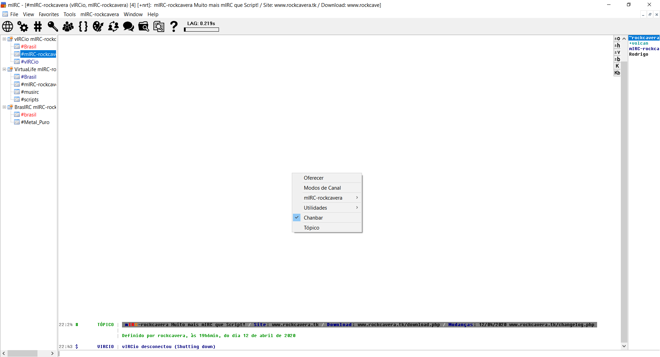Click the LAG progress bar
The image size is (660, 357).
point(201,30)
